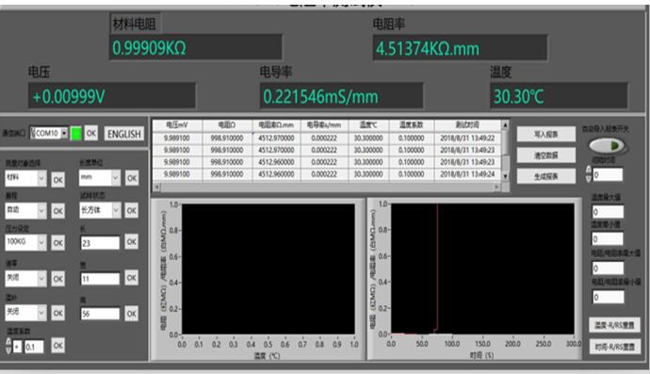
Task: Open the COM10 serial port dropdown
Action: coord(64,133)
